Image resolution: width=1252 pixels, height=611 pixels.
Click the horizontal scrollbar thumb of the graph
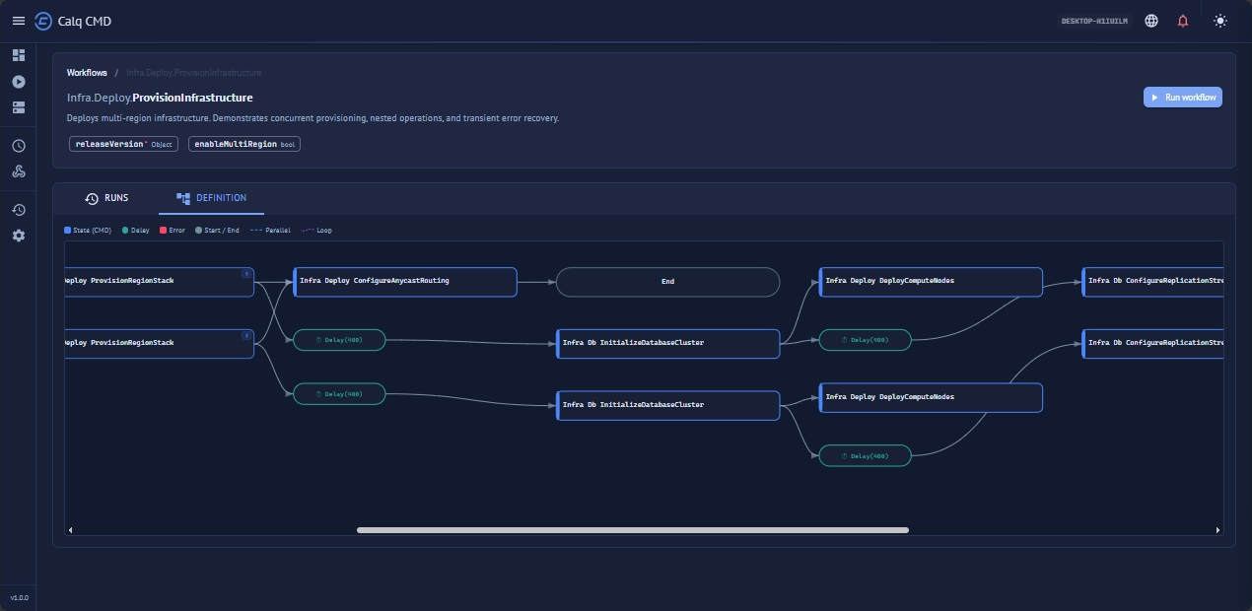[x=633, y=530]
